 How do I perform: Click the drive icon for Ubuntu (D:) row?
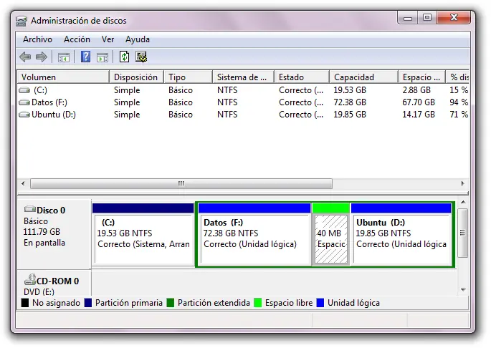24,115
